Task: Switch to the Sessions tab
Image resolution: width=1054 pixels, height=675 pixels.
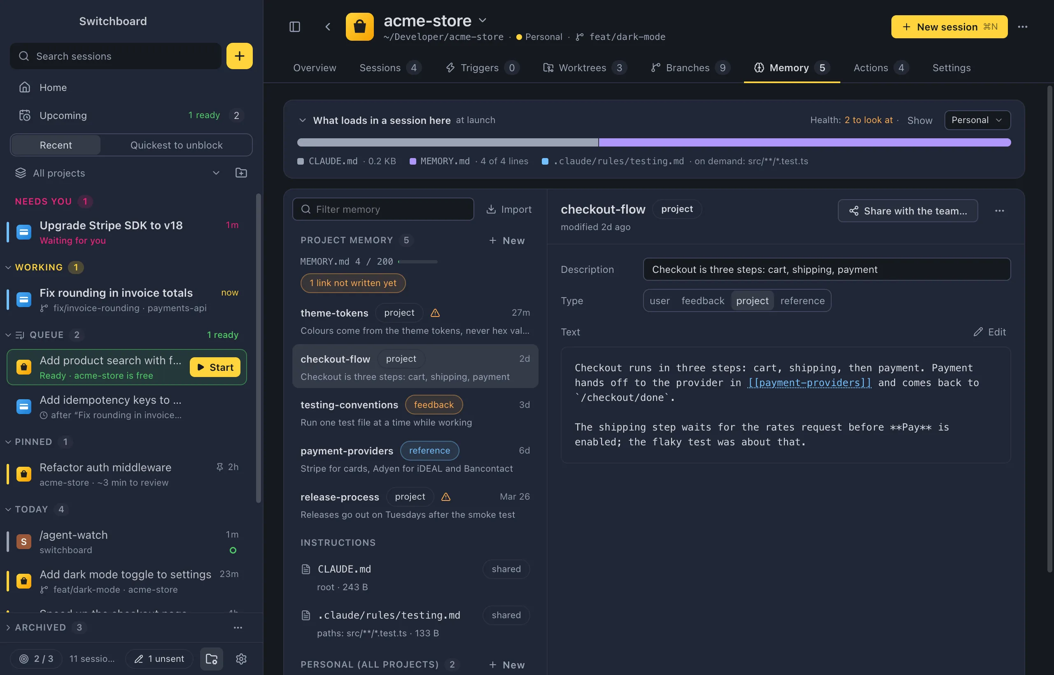Action: click(390, 67)
